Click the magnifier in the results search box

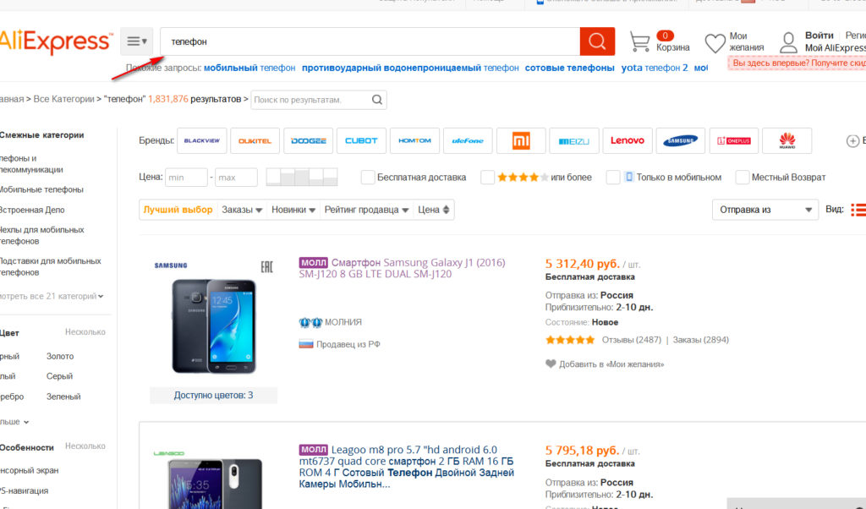coord(376,100)
